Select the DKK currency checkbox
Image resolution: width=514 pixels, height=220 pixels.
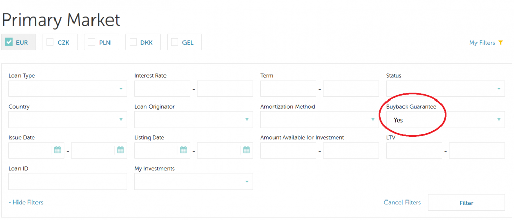[133, 42]
